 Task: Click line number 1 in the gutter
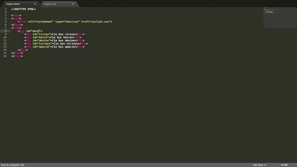pos(6,9)
